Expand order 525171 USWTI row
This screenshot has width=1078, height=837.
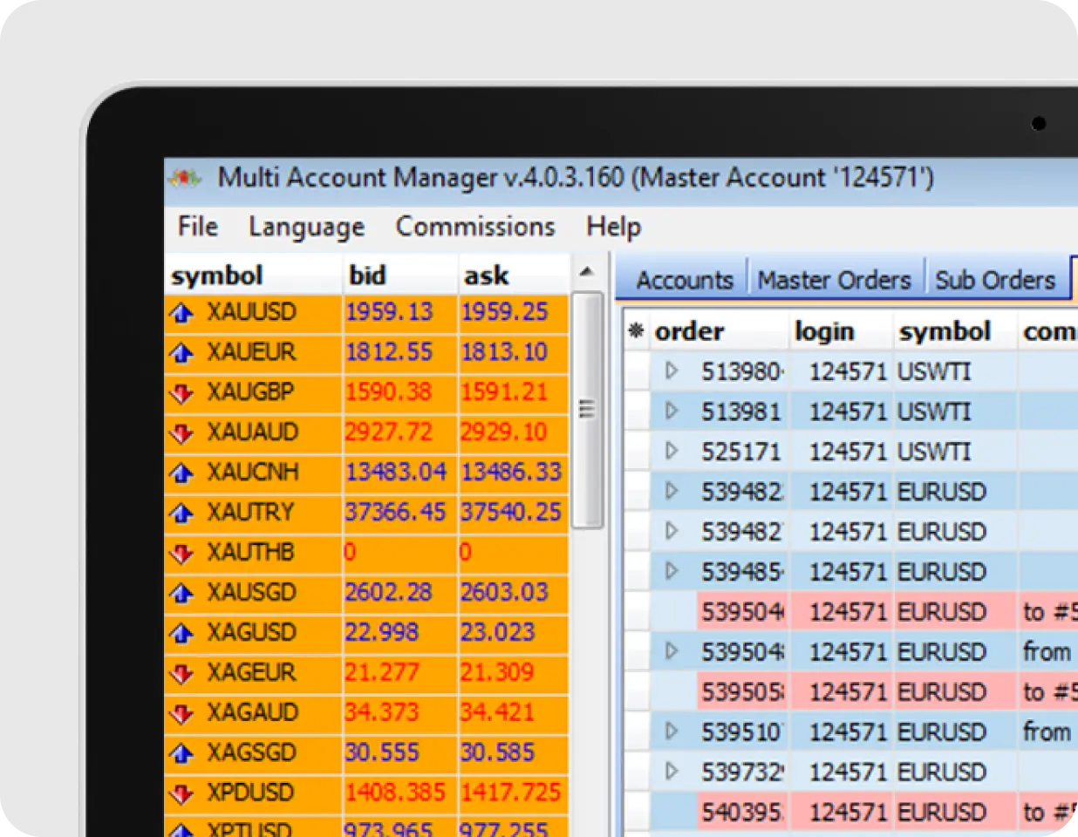click(671, 452)
